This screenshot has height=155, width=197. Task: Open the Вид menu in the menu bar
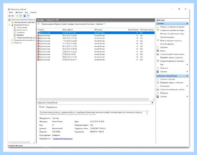point(26,12)
